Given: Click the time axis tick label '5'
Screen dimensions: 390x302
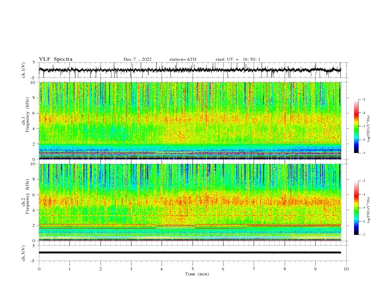Looking at the screenshot, I should [193, 269].
